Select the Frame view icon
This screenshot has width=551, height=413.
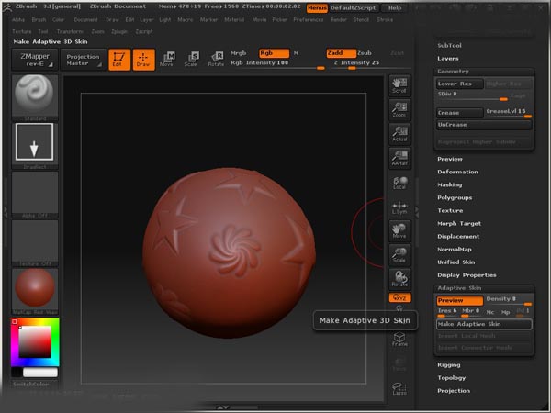(x=399, y=338)
